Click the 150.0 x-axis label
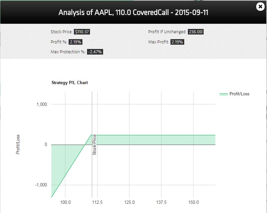Image resolution: width=267 pixels, height=213 pixels. [193, 202]
